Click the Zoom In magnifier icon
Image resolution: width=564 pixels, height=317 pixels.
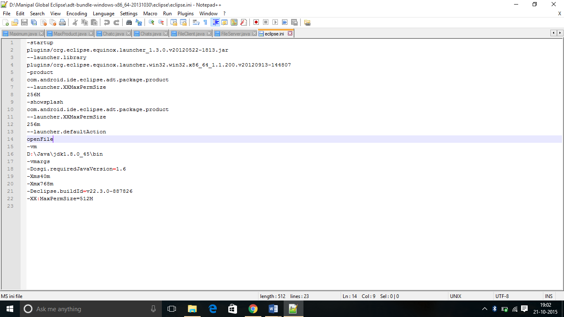click(152, 22)
